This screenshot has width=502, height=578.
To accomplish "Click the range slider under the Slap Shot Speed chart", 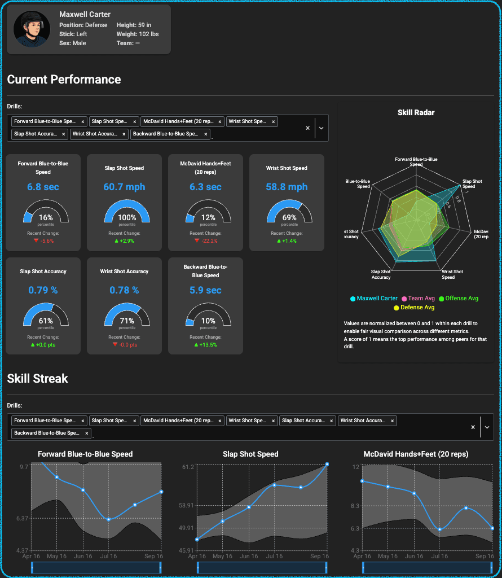I will point(263,568).
